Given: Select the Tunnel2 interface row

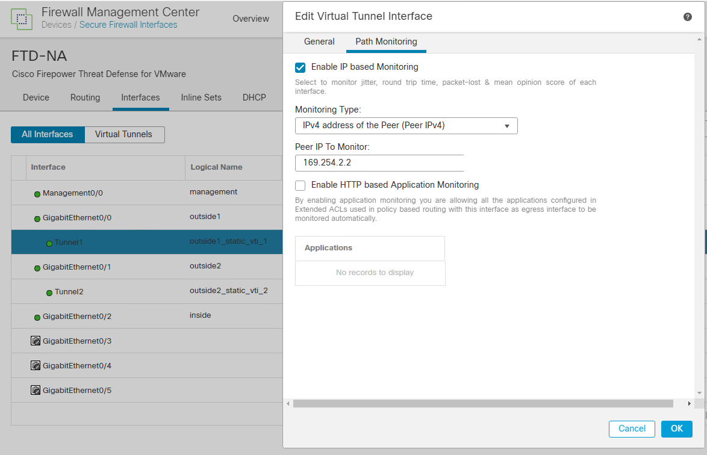Looking at the screenshot, I should tap(147, 291).
